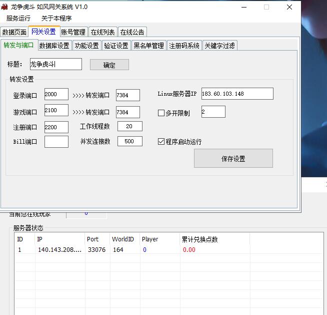
Task: Open the 关于本程序 menu
Action: (56, 19)
